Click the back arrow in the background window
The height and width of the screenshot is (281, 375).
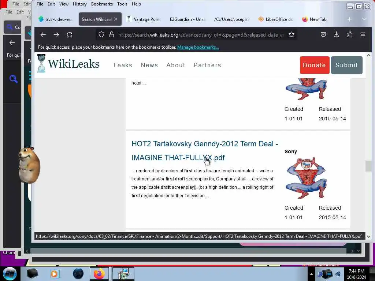point(12,43)
